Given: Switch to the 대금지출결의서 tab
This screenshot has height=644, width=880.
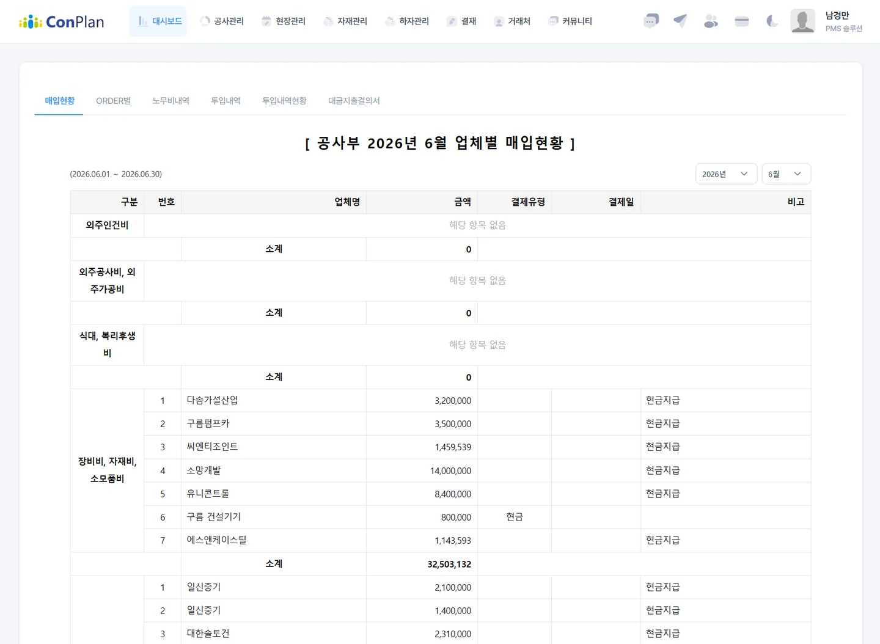Looking at the screenshot, I should [354, 101].
